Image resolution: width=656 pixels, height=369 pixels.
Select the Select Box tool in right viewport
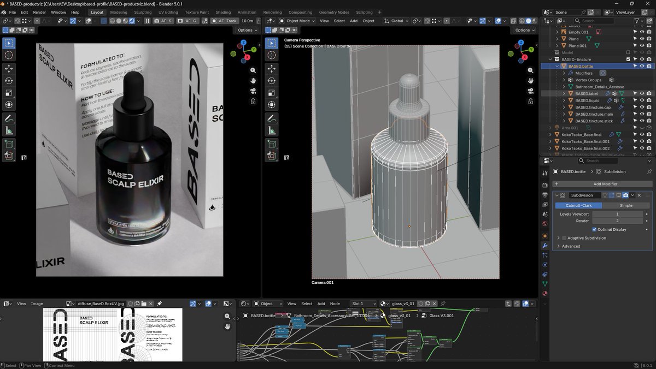[x=271, y=43]
